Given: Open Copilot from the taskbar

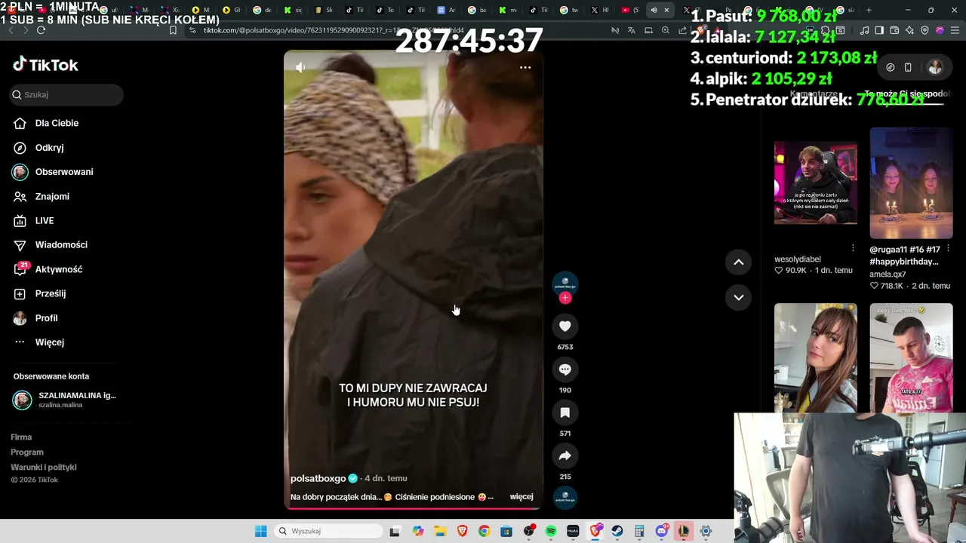Looking at the screenshot, I should [418, 531].
